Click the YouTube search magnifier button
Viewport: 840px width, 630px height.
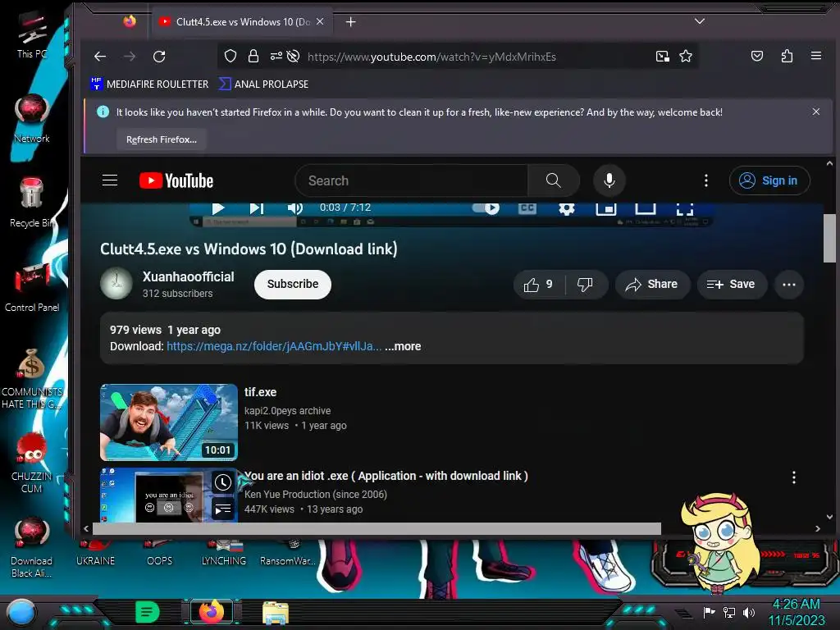coord(554,180)
